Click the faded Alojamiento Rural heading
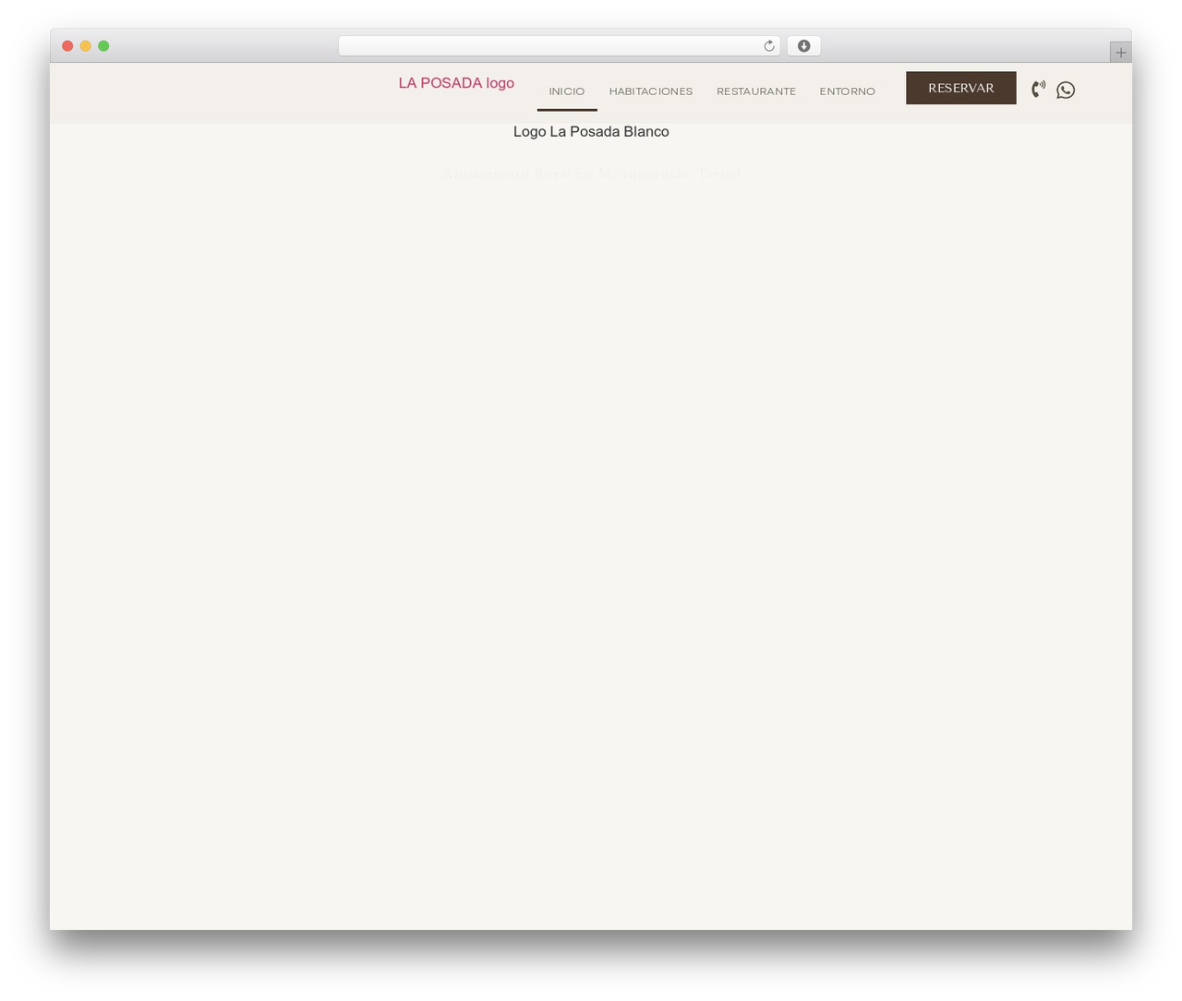 point(591,173)
